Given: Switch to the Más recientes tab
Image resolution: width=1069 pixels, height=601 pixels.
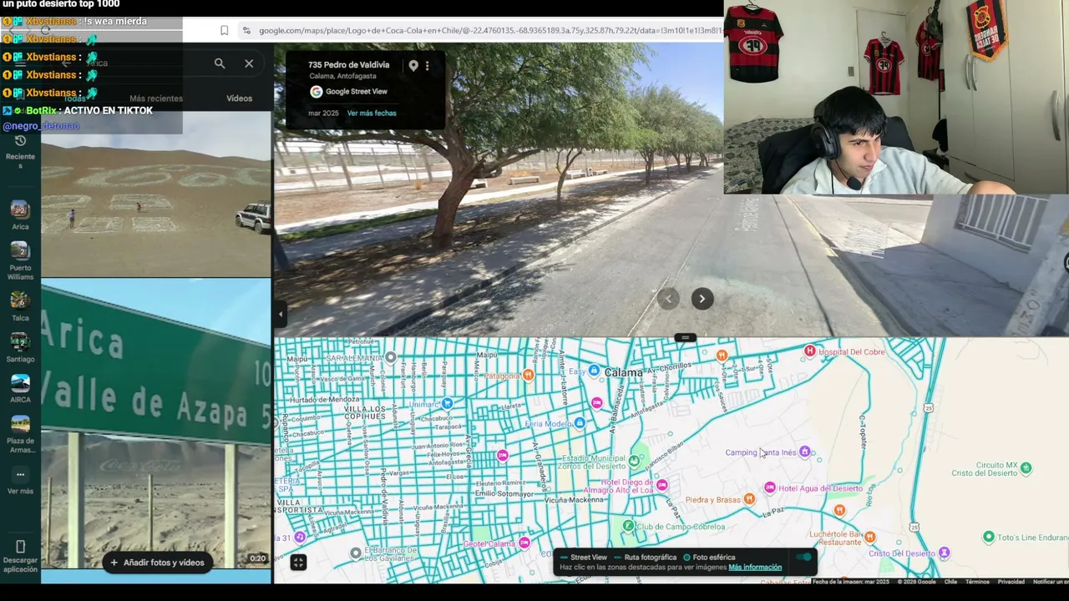Looking at the screenshot, I should coord(156,98).
